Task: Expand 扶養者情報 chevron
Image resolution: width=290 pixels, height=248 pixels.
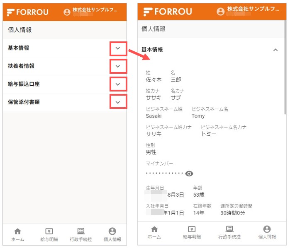Action: (x=118, y=66)
